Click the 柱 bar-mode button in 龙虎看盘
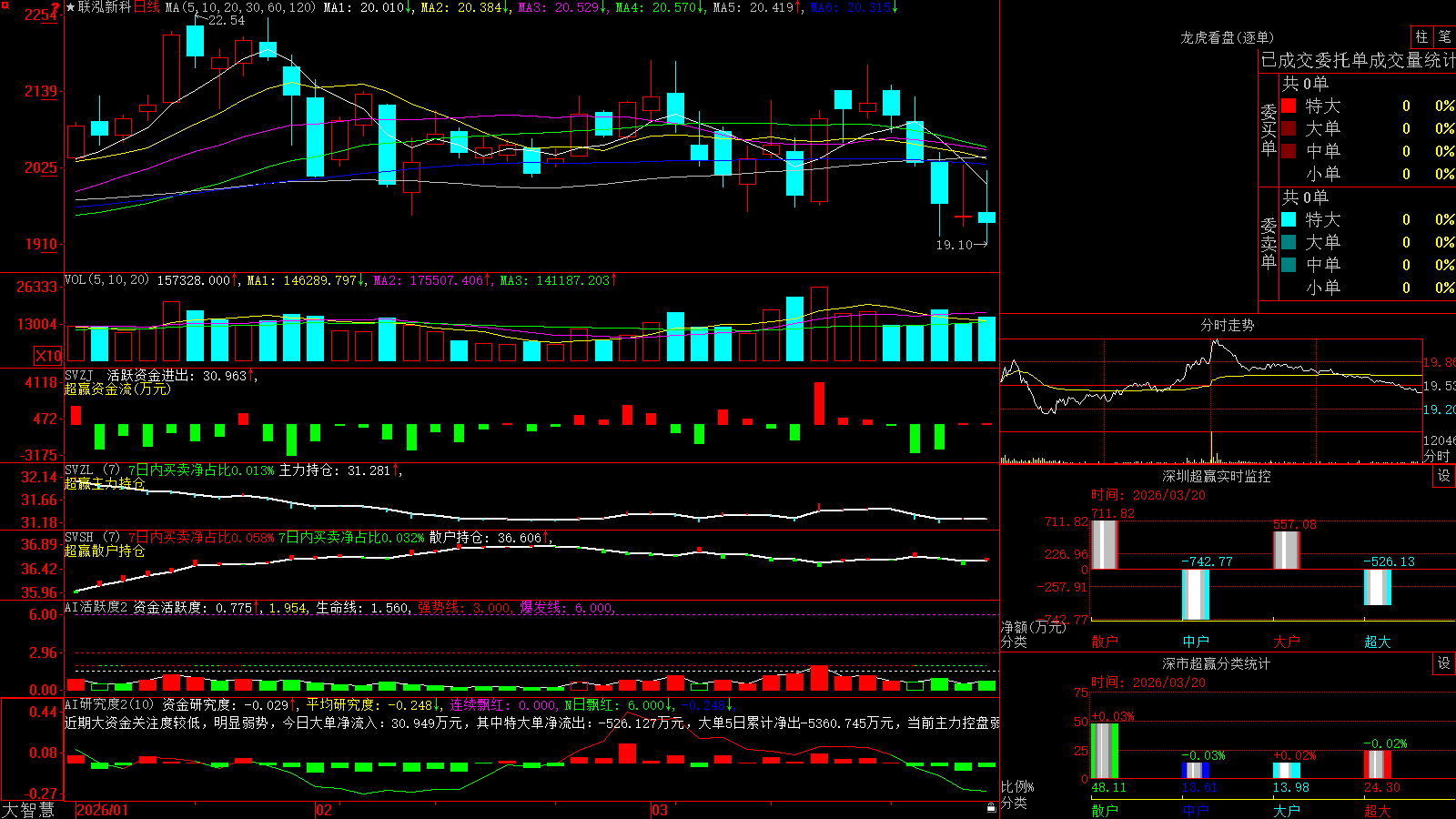The height and width of the screenshot is (819, 1456). click(1421, 37)
